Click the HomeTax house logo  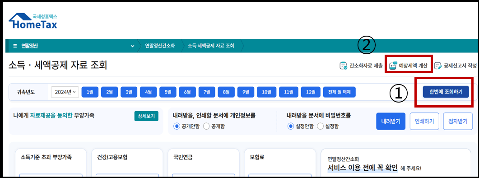pyautogui.click(x=33, y=21)
